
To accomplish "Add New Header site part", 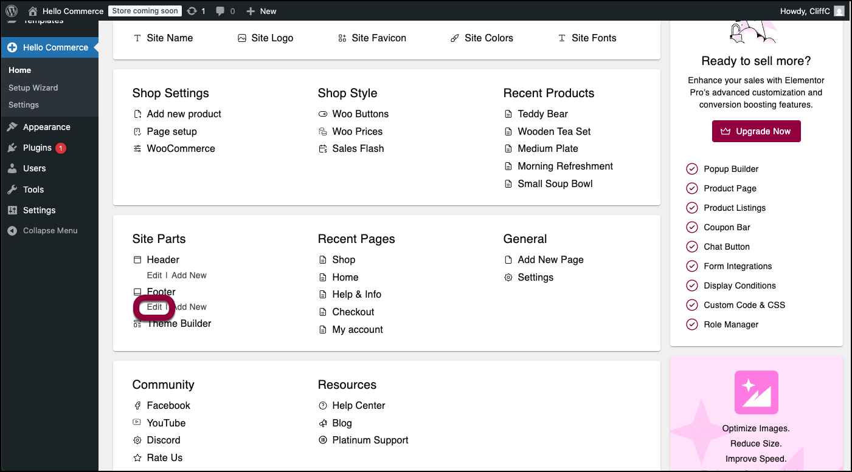I will click(189, 275).
